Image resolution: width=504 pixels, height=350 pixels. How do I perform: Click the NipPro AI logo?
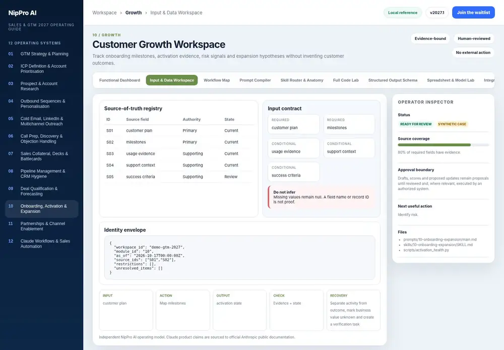point(23,13)
